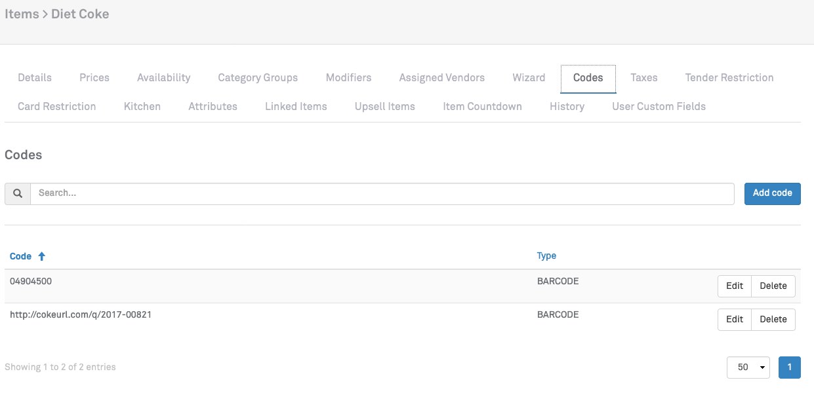Switch to the Details tab
Viewport: 814px width, 416px height.
point(35,78)
